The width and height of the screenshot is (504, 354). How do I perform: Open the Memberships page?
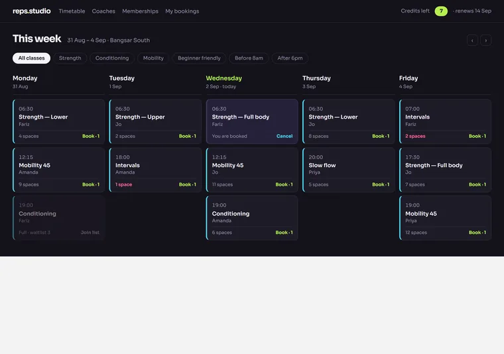tap(140, 11)
